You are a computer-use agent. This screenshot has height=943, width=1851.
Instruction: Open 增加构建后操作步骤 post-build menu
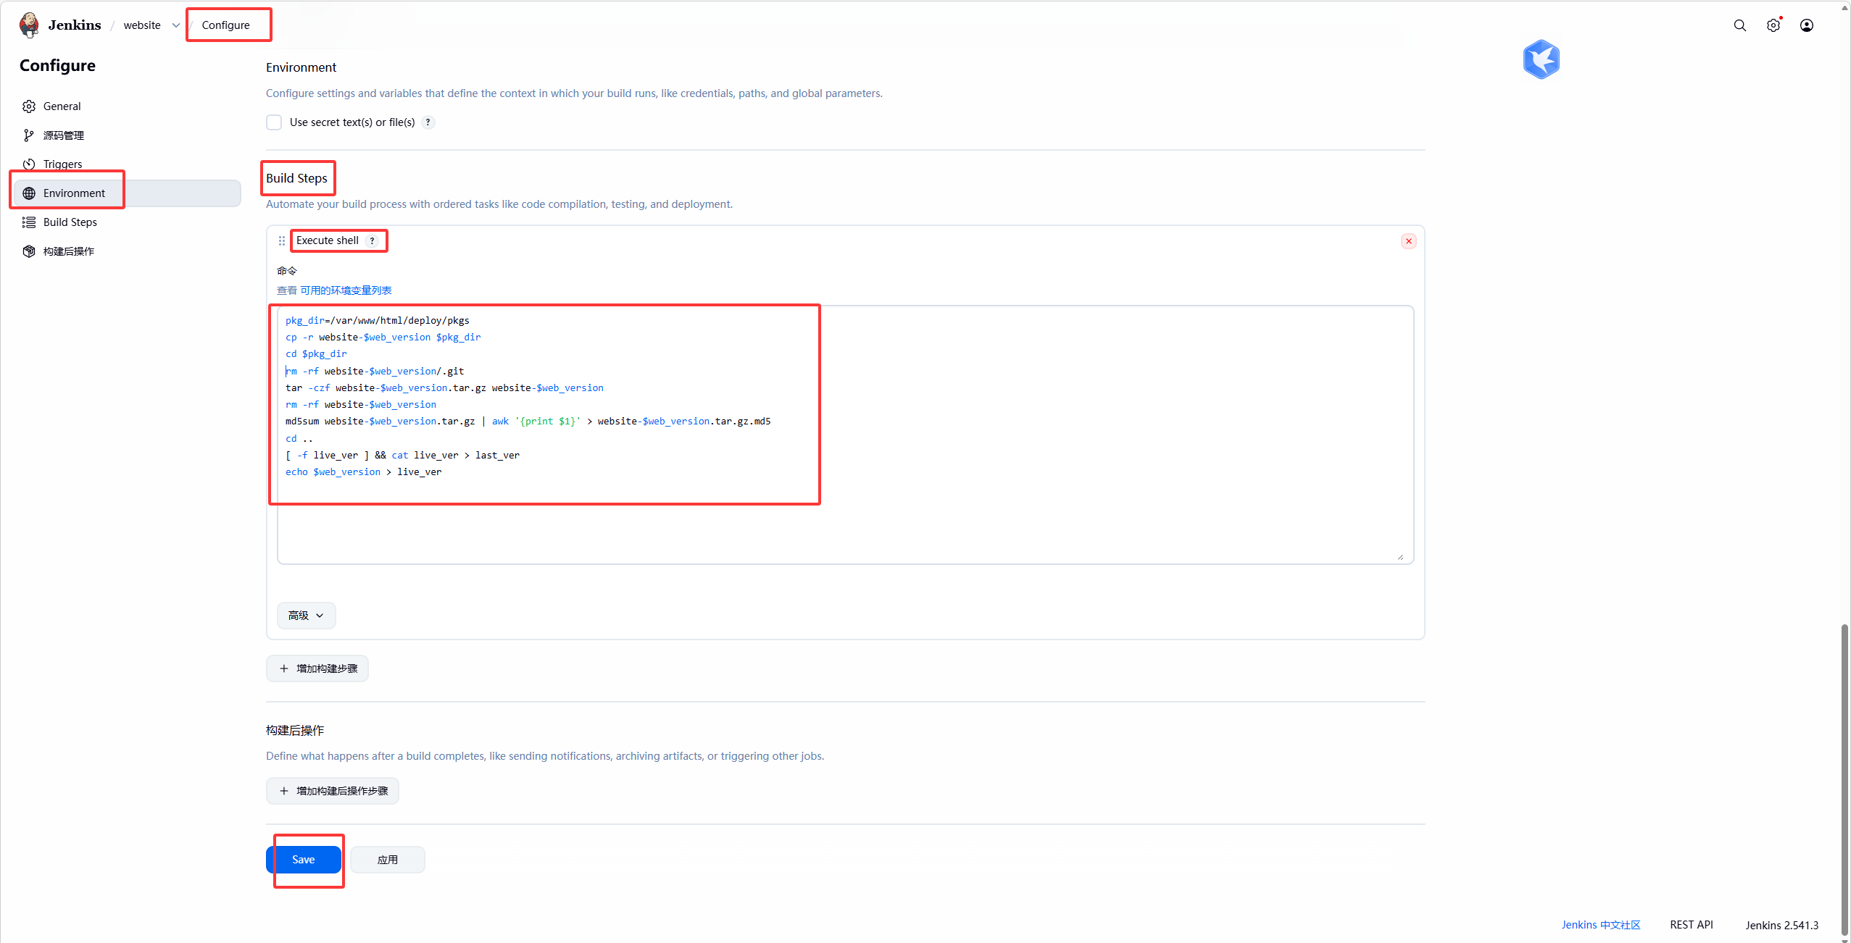333,791
